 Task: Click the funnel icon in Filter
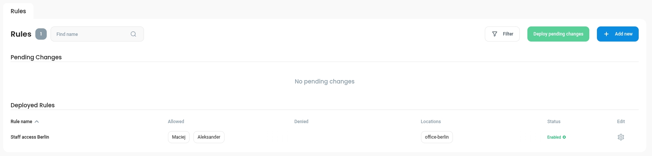(x=495, y=34)
